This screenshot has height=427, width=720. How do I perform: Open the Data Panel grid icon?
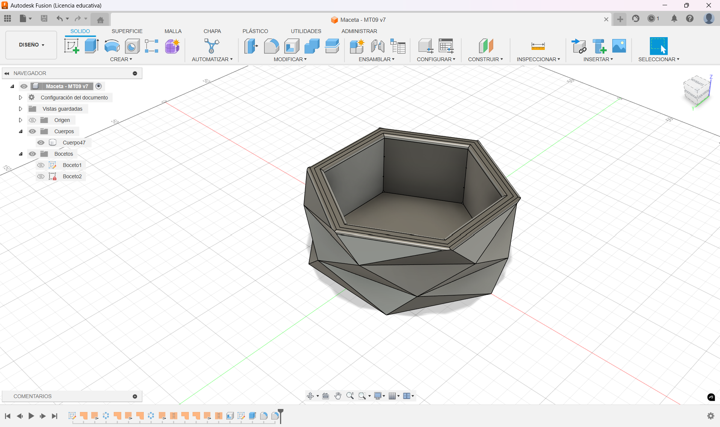tap(8, 18)
